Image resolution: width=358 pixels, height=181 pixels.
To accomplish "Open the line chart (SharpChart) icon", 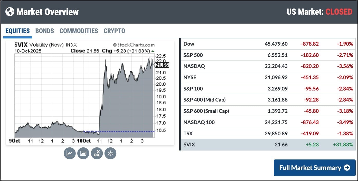I will click(x=70, y=153).
